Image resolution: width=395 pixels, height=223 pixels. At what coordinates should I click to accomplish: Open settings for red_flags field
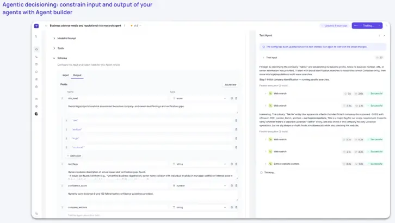(x=232, y=164)
